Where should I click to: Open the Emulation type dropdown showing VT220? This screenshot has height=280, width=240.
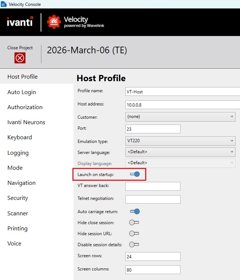[x=180, y=141]
